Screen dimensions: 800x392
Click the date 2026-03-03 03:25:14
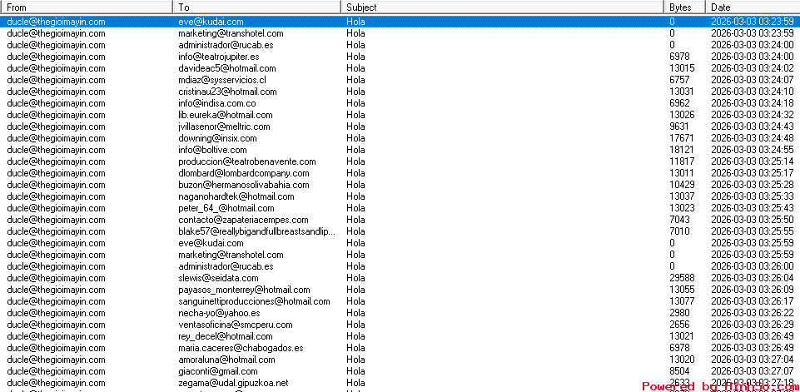tap(752, 161)
